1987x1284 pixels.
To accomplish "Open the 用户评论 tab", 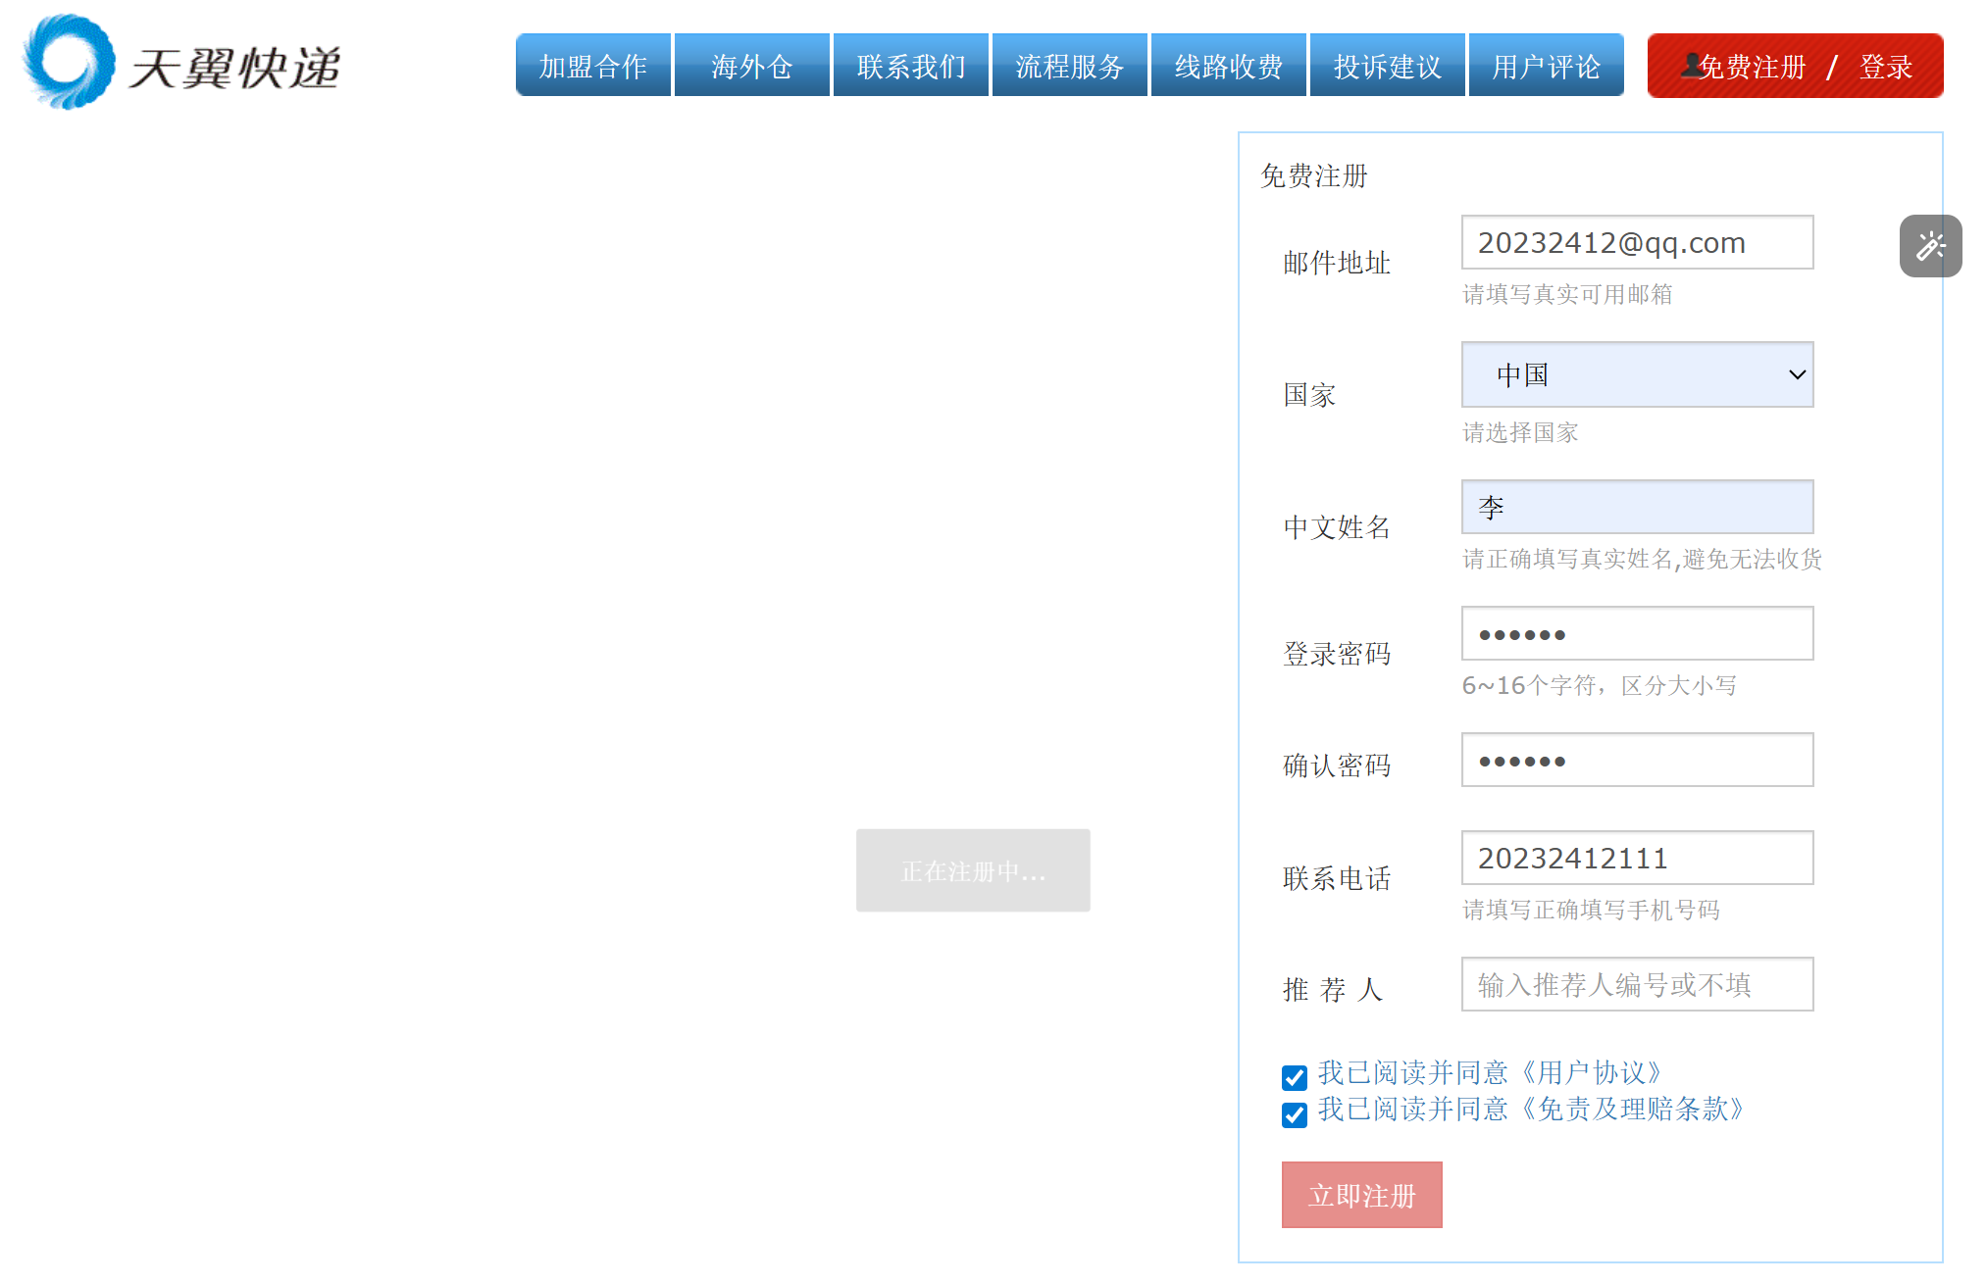I will (x=1546, y=66).
